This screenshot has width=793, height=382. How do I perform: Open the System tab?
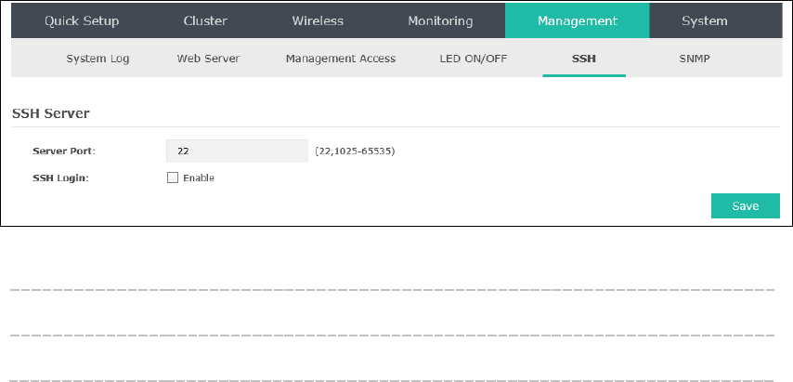(x=705, y=20)
